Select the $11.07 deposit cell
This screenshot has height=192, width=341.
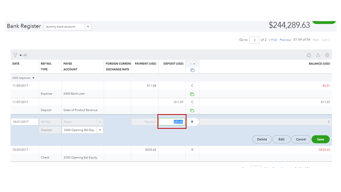[x=179, y=102]
